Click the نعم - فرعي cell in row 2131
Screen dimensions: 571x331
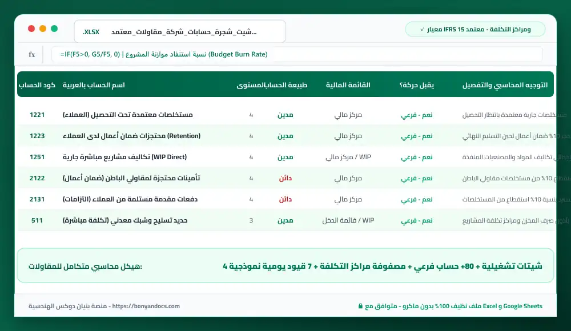coord(417,200)
